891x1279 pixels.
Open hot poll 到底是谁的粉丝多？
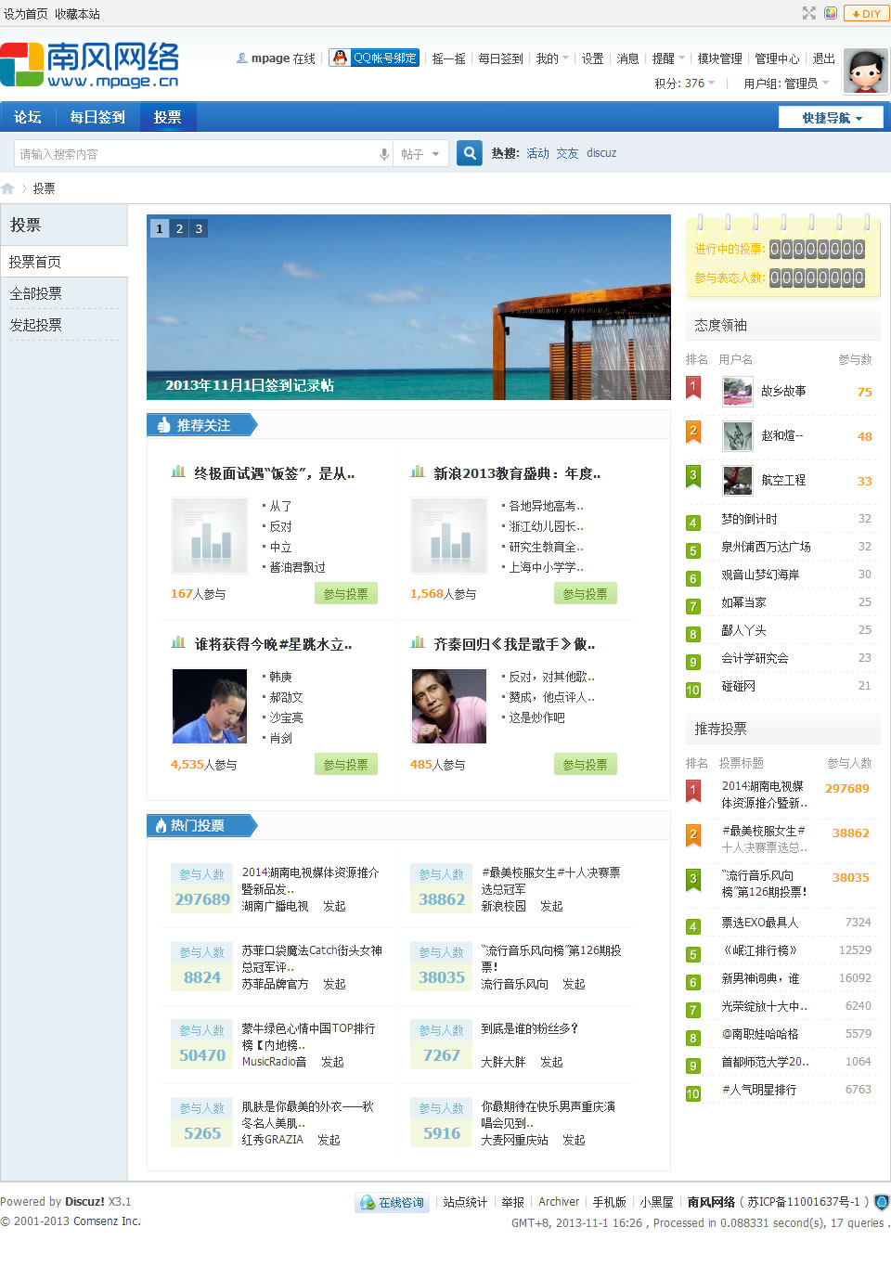(530, 1028)
